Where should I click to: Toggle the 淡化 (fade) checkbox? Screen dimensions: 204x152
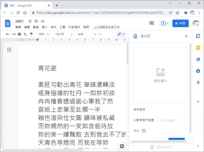(x=144, y=131)
